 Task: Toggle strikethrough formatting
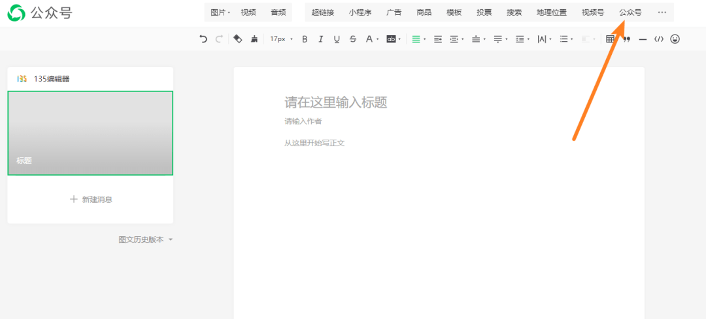(x=352, y=39)
